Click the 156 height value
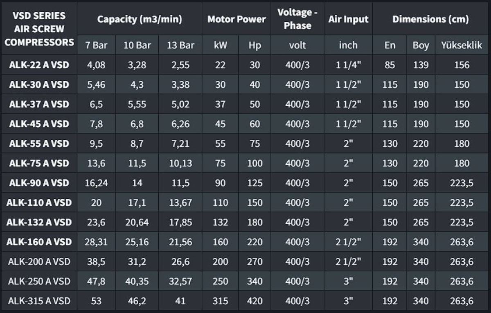This screenshot has width=491, height=313. [x=462, y=65]
